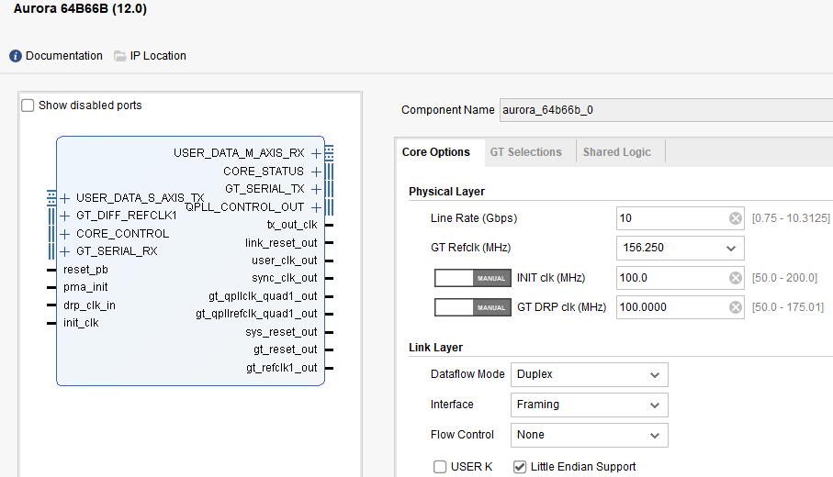Screen dimensions: 833x477
Task: Clear the GT DRP clk field with its X icon
Action: pos(736,307)
